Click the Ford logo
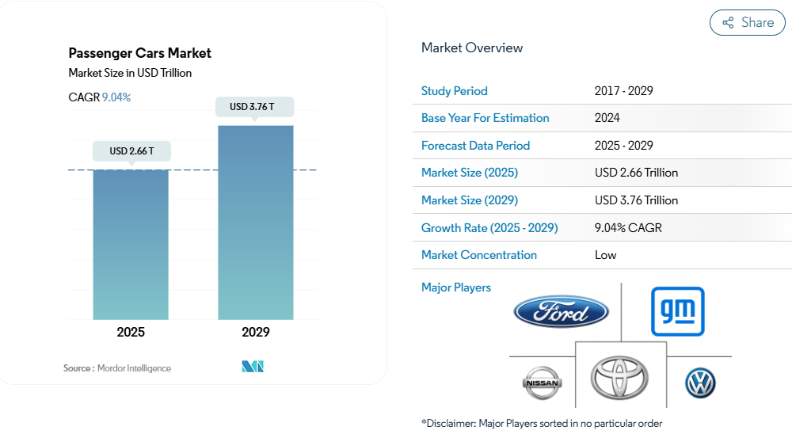Screen dimensions: 792x434 point(561,311)
